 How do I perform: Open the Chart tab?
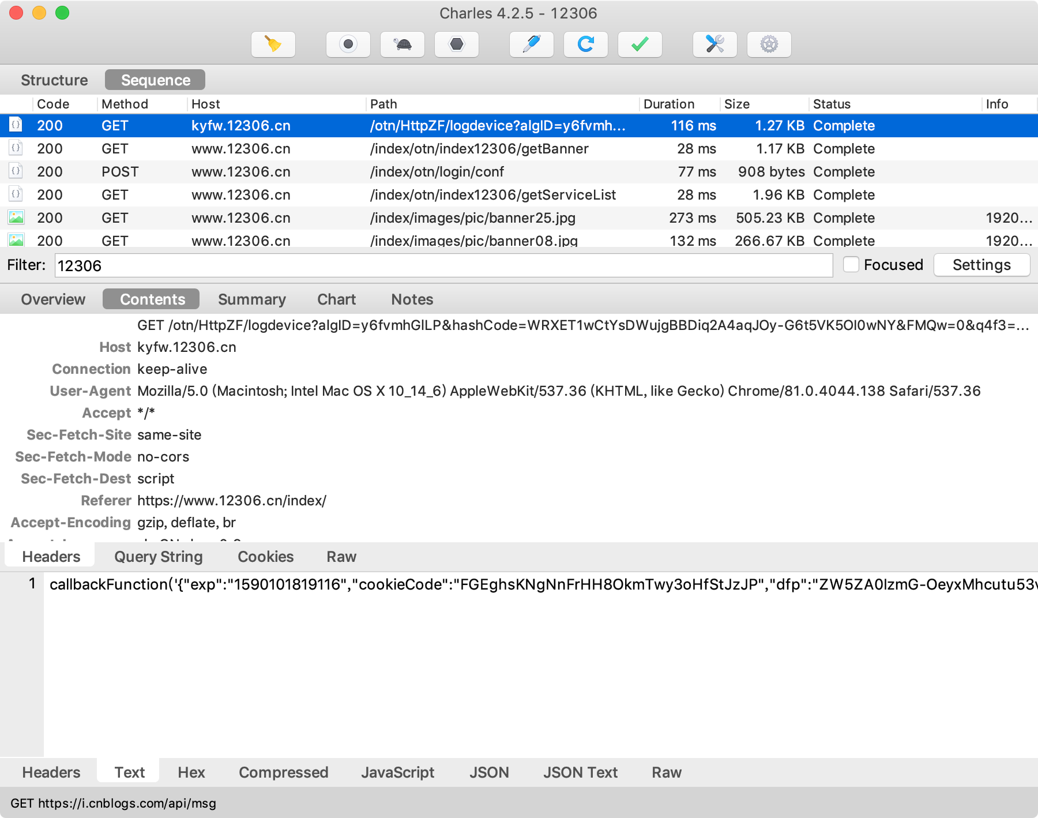tap(337, 299)
